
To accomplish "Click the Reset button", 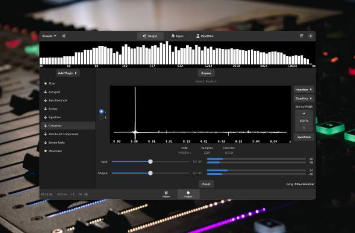I will [x=206, y=183].
